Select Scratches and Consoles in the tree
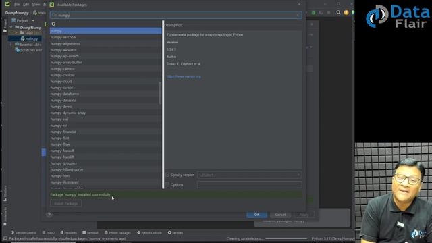The height and width of the screenshot is (243, 432). tap(28, 50)
